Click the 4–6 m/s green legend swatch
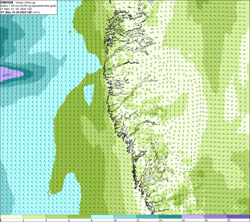Image resolution: width=250 pixels, height=222 pixels. tap(57, 216)
